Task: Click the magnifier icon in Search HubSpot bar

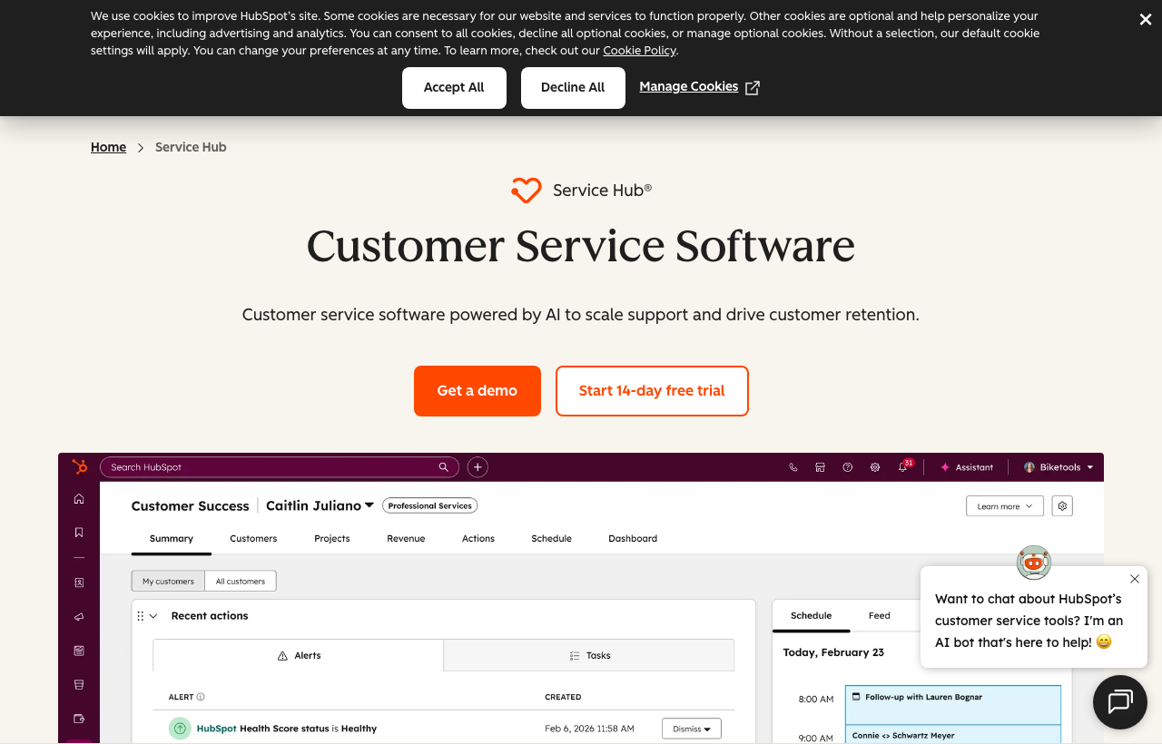Action: [x=444, y=467]
